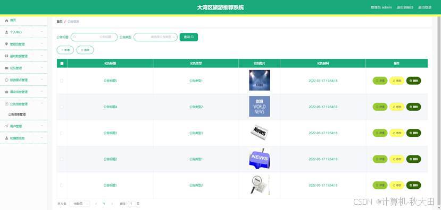Click the green 查询 search button

[189, 37]
